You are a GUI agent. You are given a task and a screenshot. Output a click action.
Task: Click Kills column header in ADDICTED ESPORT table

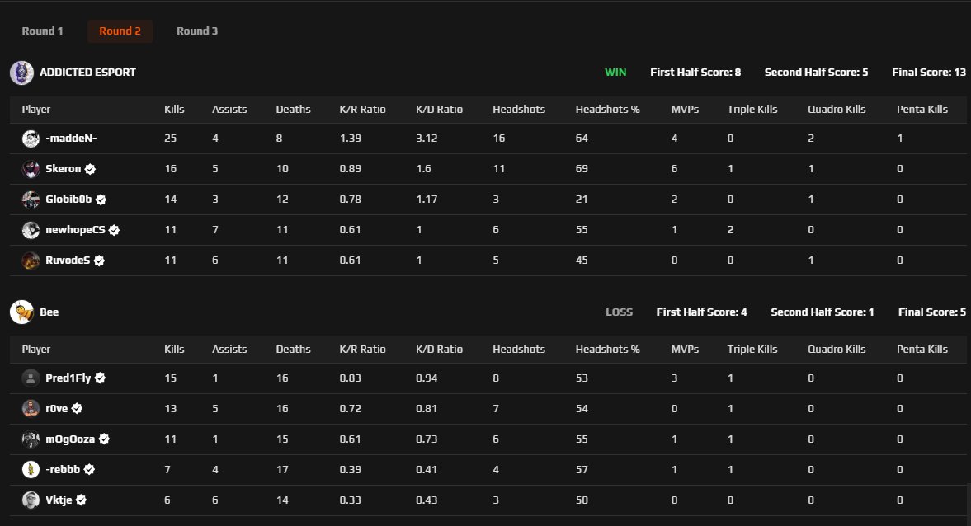[x=174, y=110]
